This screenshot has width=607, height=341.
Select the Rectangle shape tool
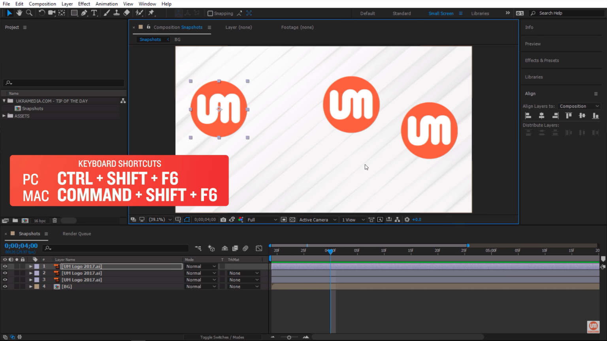point(74,13)
